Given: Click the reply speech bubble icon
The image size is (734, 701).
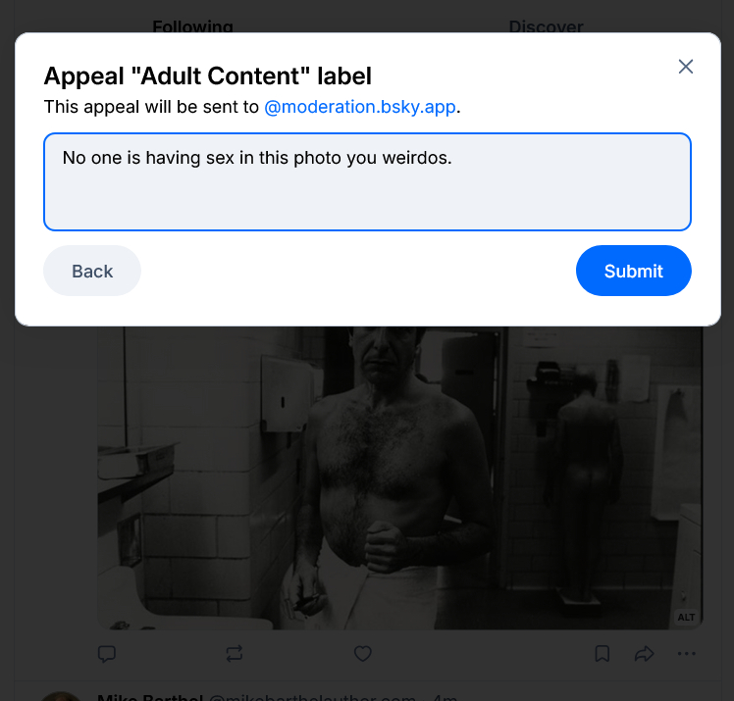Looking at the screenshot, I should (107, 653).
